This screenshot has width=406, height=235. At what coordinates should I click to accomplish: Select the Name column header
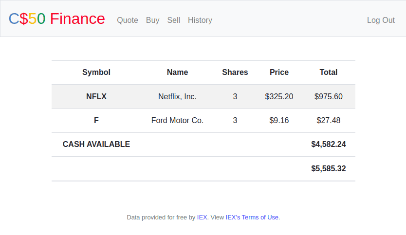coord(177,72)
